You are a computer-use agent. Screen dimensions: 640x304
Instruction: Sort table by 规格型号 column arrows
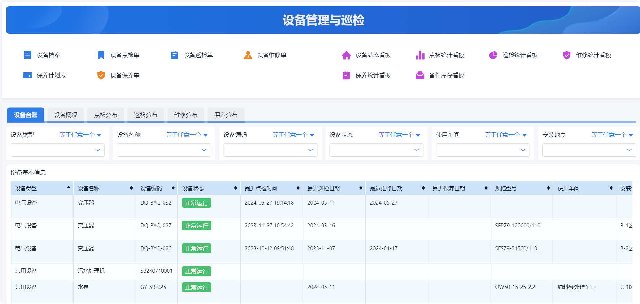[x=548, y=188]
